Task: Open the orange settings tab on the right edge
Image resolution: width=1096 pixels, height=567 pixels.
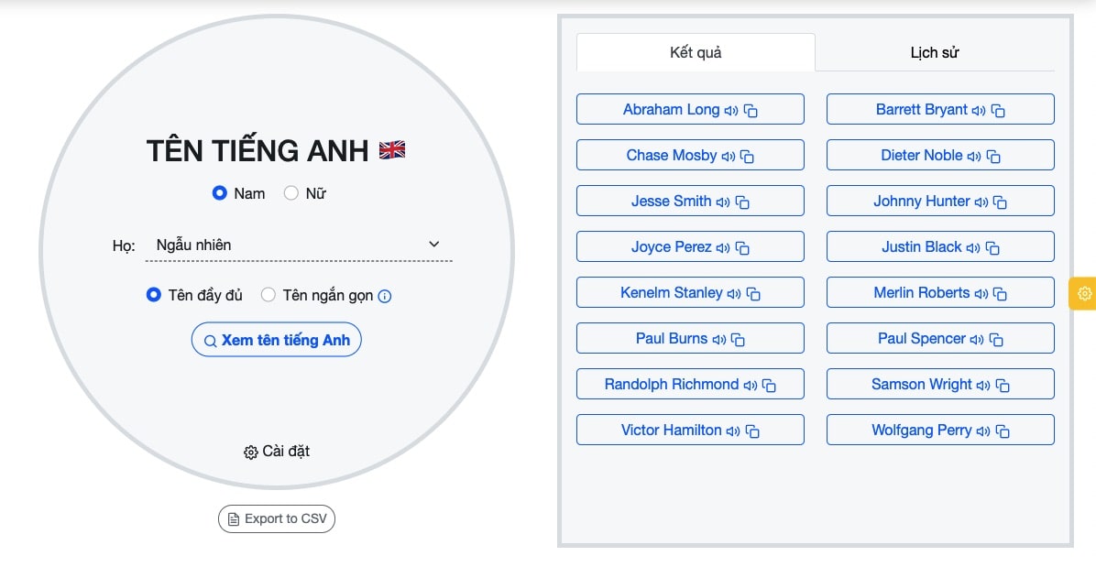Action: 1085,293
